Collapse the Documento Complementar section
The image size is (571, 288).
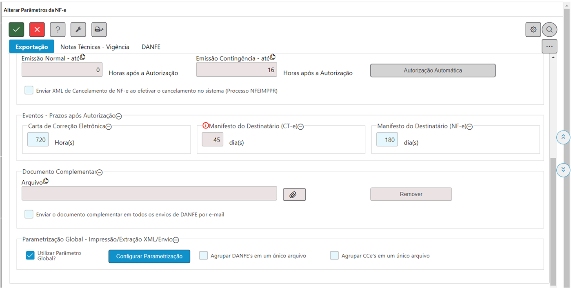click(100, 172)
